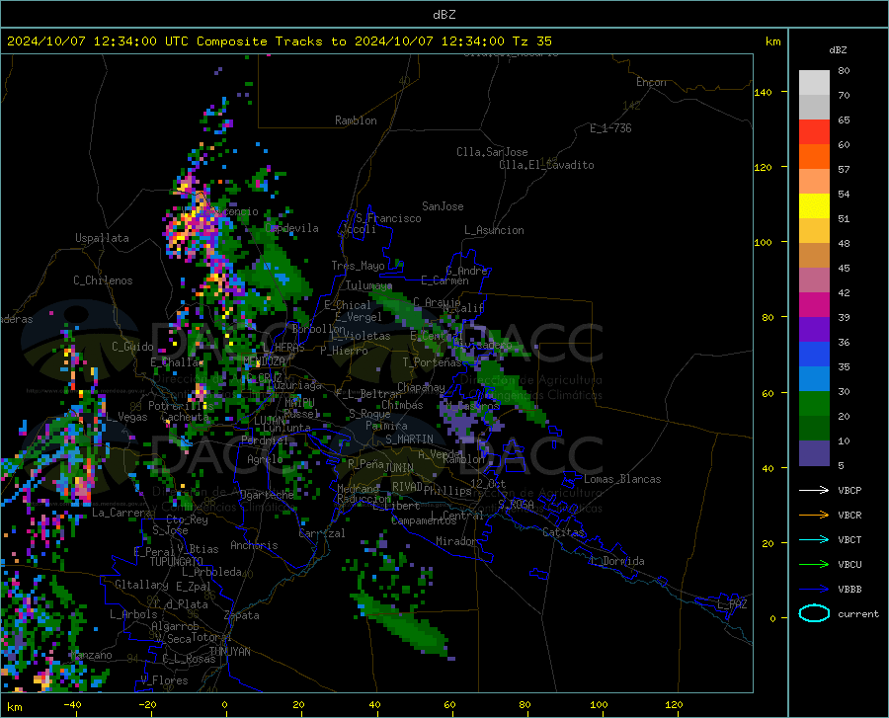Click the orange VBCR arrow legend icon
889x718 pixels.
[x=814, y=515]
